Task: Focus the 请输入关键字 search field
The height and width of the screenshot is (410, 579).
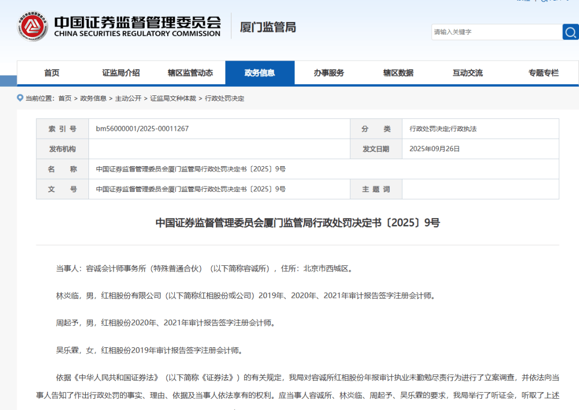Action: pos(496,32)
